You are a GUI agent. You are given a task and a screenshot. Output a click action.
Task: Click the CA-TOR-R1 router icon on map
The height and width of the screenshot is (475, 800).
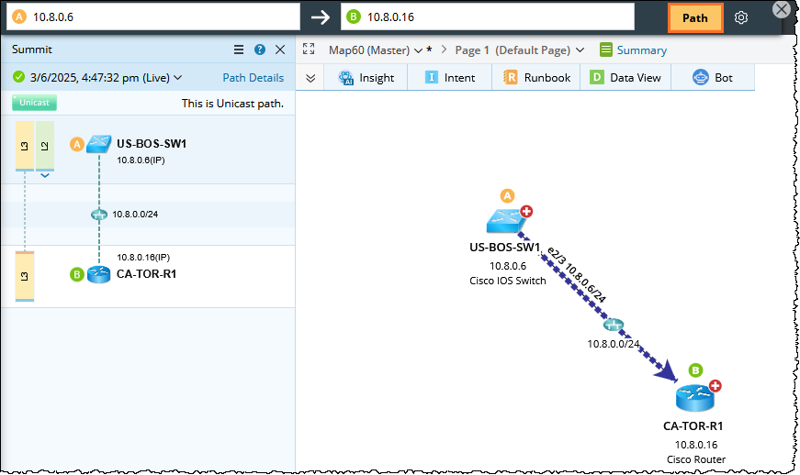(693, 397)
